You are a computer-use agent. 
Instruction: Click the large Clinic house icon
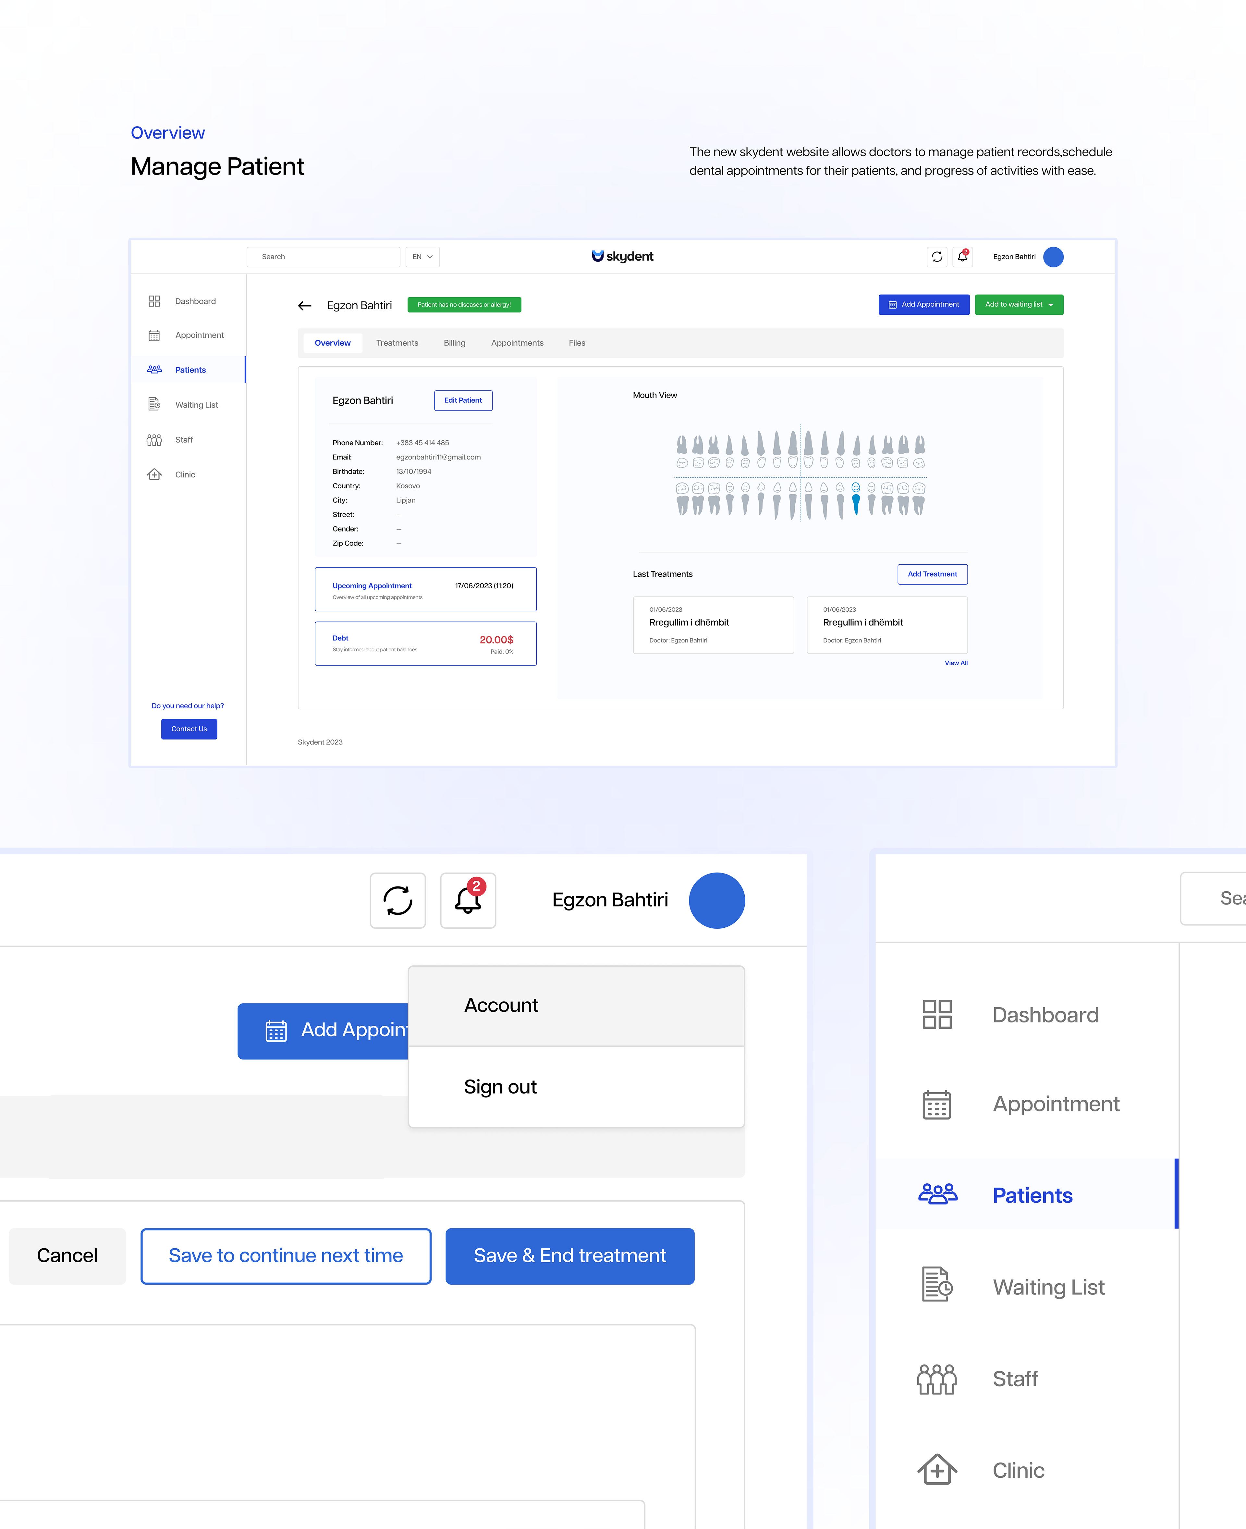937,1469
